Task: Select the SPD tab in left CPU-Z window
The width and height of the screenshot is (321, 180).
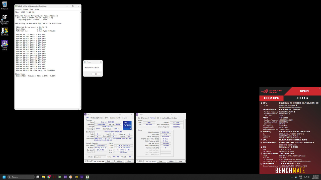Action: click(x=106, y=118)
